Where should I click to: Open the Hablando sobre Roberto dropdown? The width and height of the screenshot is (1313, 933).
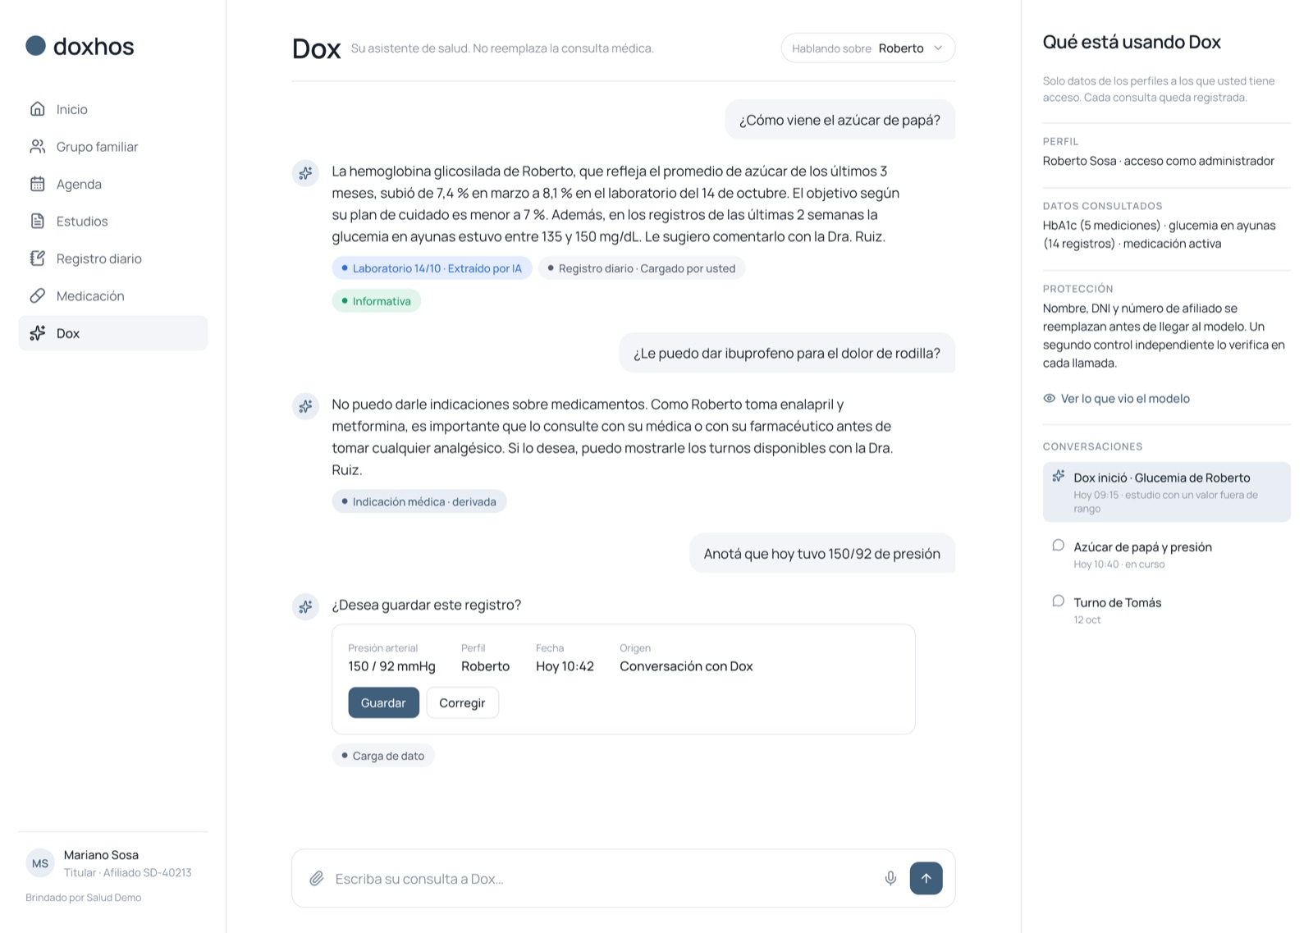(868, 48)
